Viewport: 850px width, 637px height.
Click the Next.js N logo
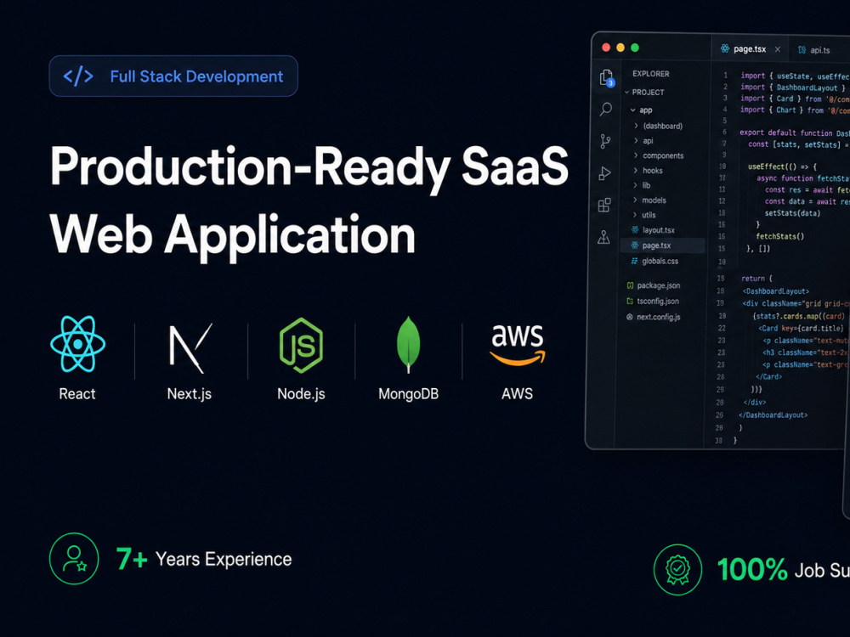point(190,347)
